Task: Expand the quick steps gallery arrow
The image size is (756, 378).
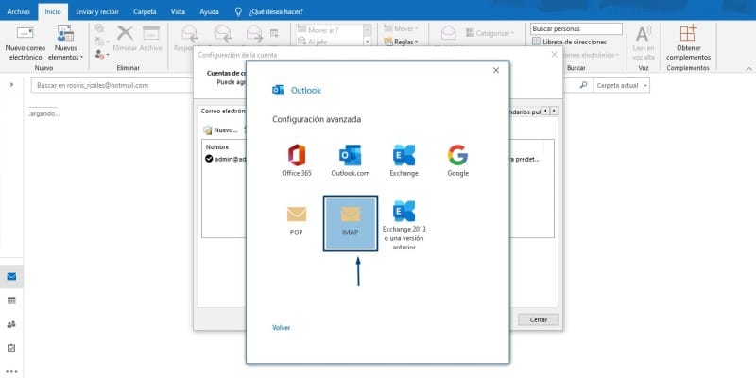Action: point(368,42)
